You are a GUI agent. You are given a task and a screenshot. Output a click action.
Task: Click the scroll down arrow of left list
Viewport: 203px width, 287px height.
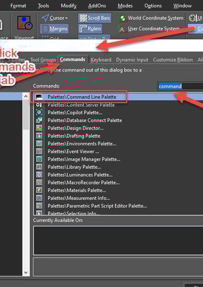click(26, 272)
